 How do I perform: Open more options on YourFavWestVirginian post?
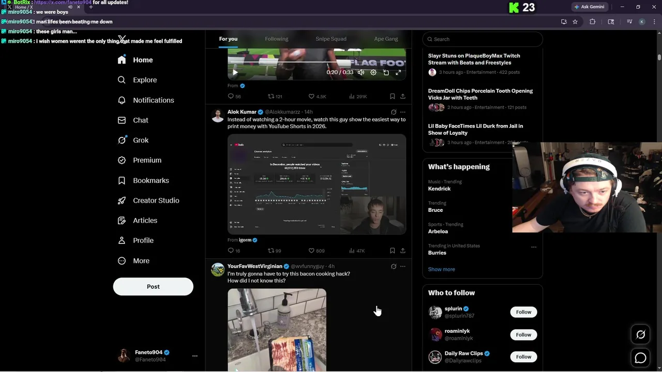[x=403, y=267]
